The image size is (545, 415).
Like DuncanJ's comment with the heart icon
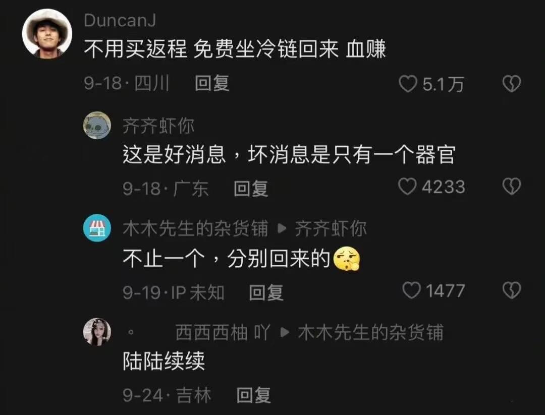407,84
